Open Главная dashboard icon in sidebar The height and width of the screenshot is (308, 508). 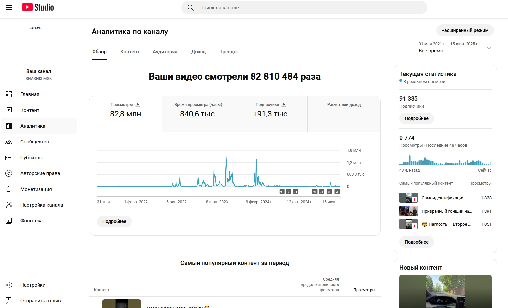[9, 94]
